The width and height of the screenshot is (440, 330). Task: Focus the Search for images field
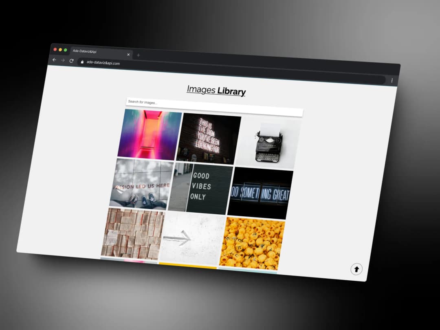click(214, 106)
